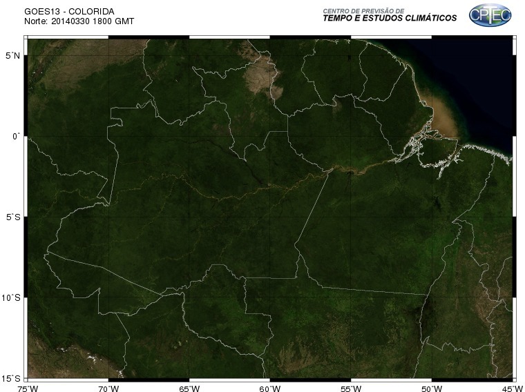Image resolution: width=525 pixels, height=392 pixels.
Task: Click the 0° latitude label
Action: tap(16, 137)
